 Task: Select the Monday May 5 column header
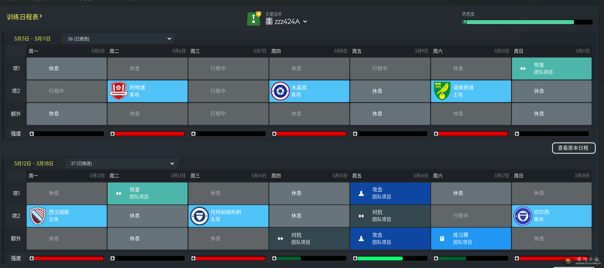(x=66, y=51)
